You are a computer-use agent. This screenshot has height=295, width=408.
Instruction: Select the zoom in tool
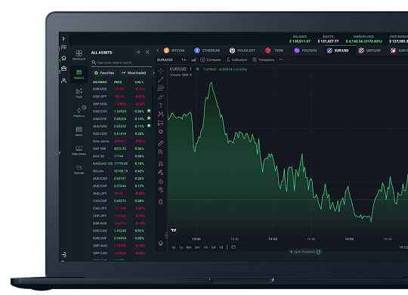pyautogui.click(x=161, y=152)
